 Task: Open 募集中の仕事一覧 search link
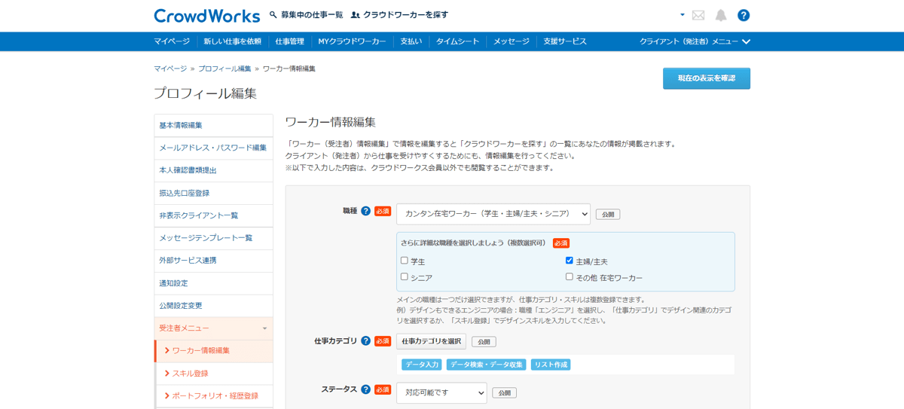306,15
